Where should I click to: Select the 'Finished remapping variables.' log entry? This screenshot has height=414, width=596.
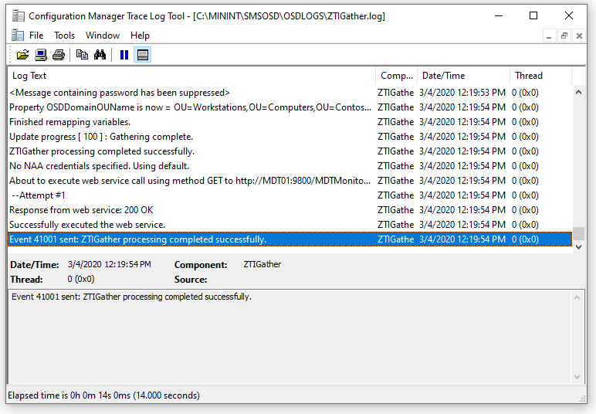click(x=69, y=122)
